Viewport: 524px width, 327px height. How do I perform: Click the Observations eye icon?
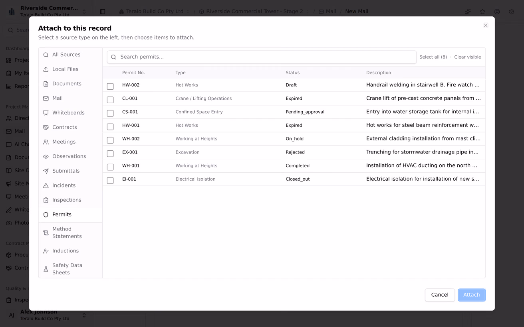(46, 157)
